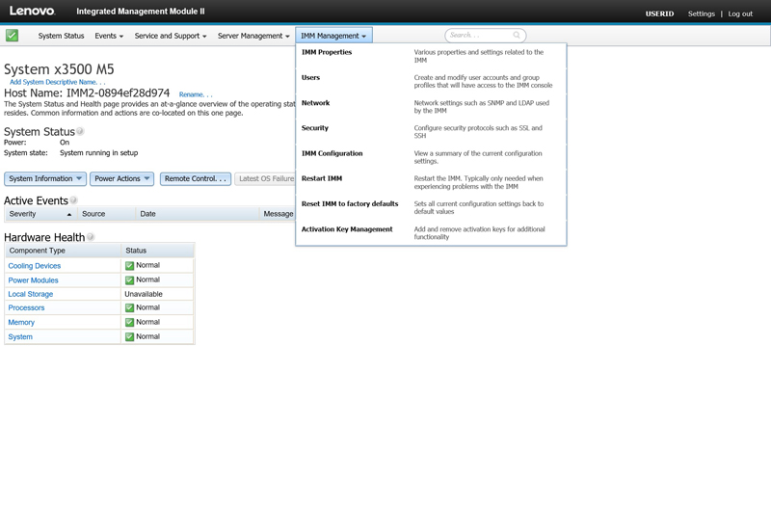Click the Unavailable status for Local Storage
This screenshot has height=531, width=771.
[x=143, y=294]
